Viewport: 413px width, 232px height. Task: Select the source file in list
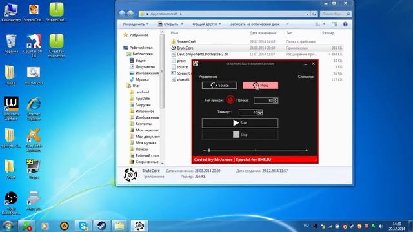click(182, 67)
